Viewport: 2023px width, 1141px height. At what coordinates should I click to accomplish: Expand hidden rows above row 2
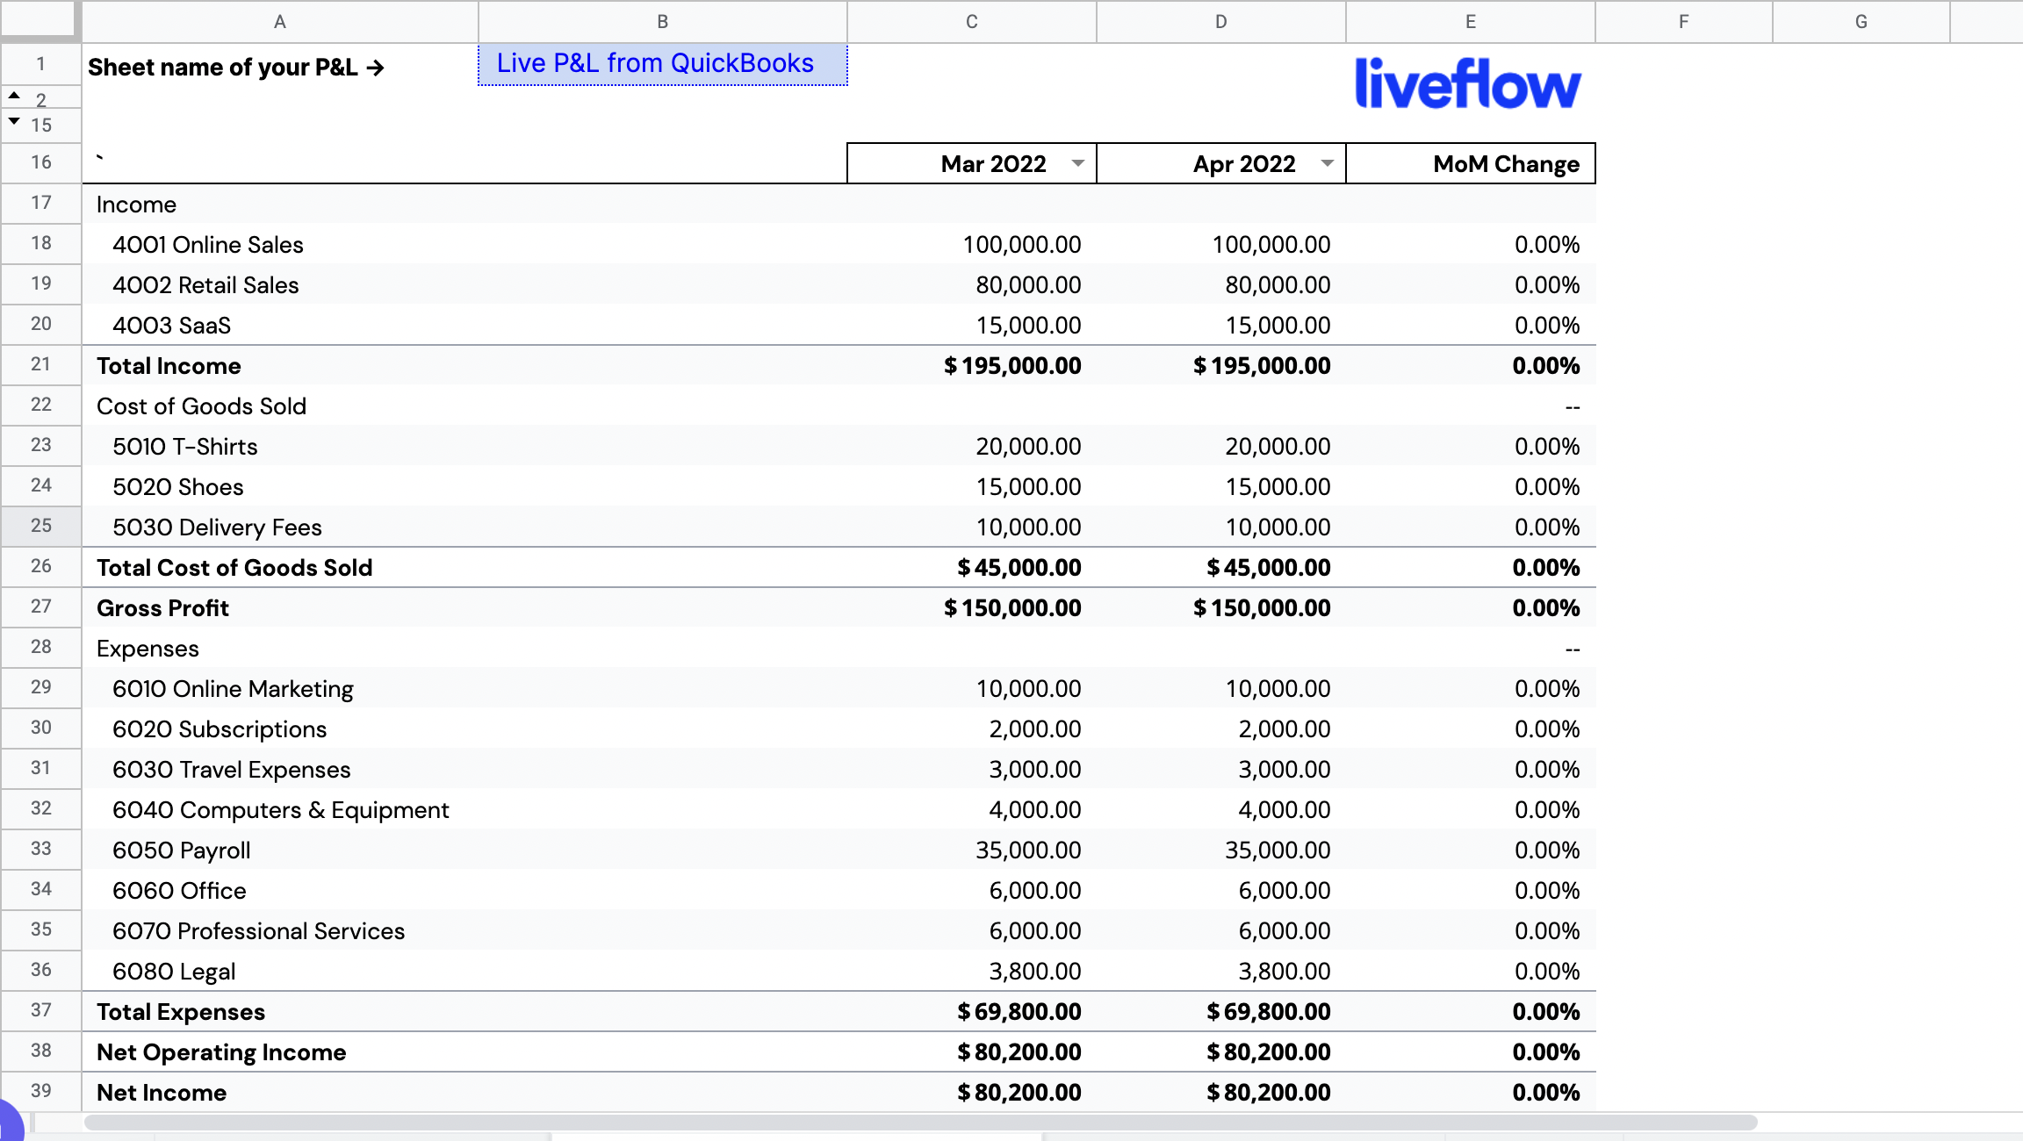point(13,96)
